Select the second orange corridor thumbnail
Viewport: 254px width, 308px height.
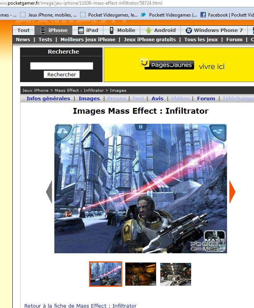tap(141, 274)
